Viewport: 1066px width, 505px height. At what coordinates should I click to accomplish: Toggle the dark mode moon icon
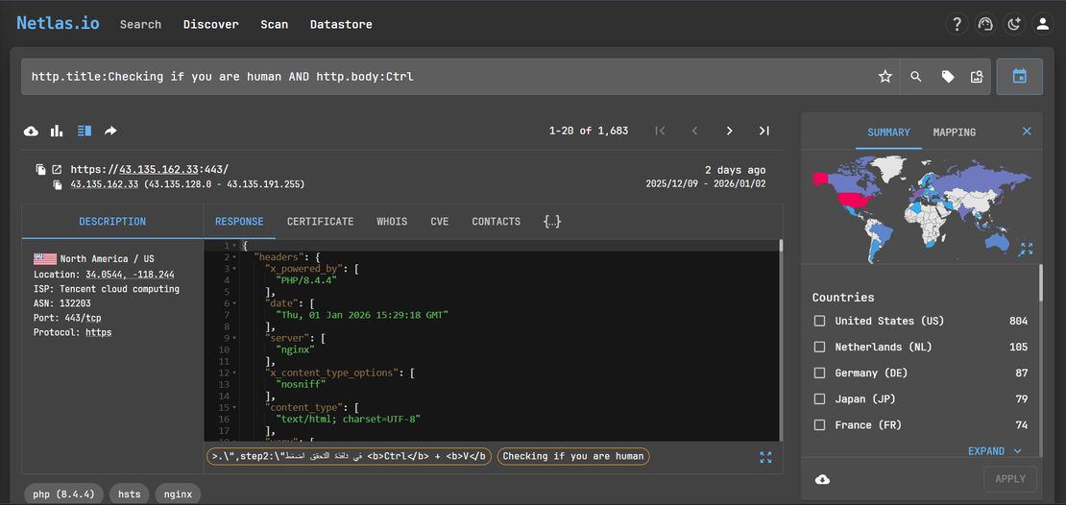(1013, 24)
